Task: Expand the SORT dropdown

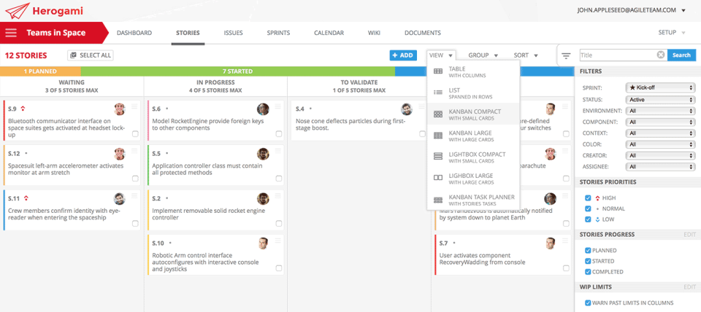Action: point(525,55)
